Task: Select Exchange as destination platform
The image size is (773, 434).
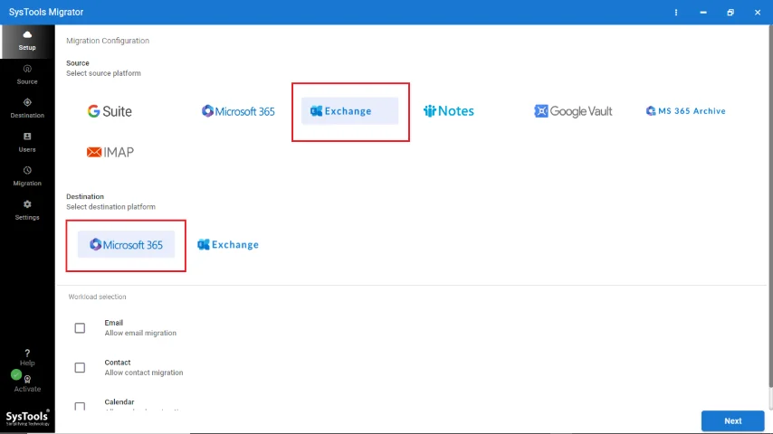Action: (x=228, y=245)
